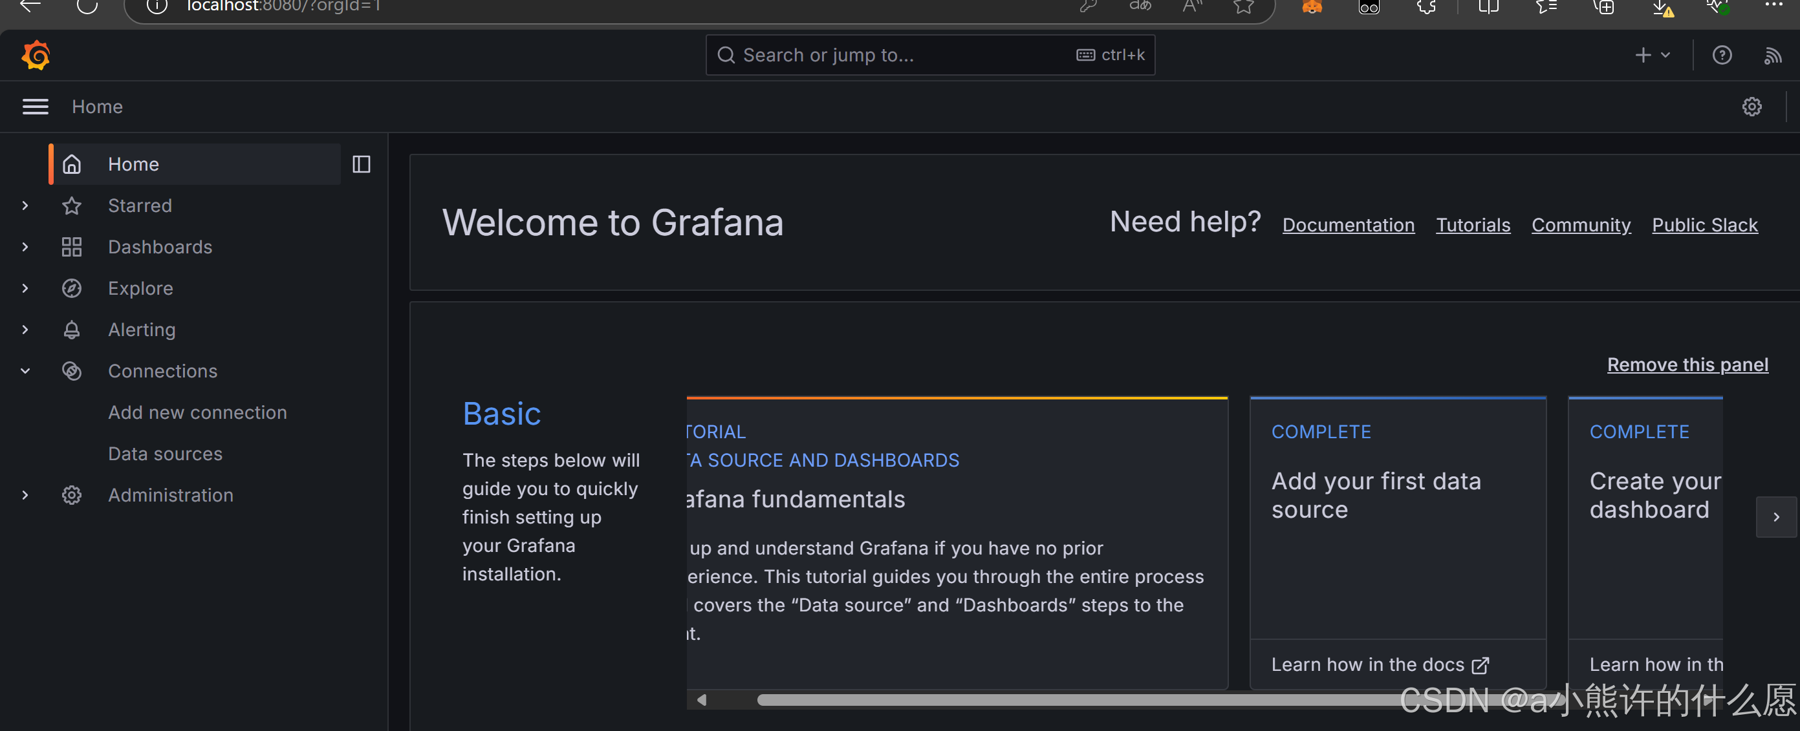
Task: Open Administration in the sidebar
Action: click(x=171, y=495)
